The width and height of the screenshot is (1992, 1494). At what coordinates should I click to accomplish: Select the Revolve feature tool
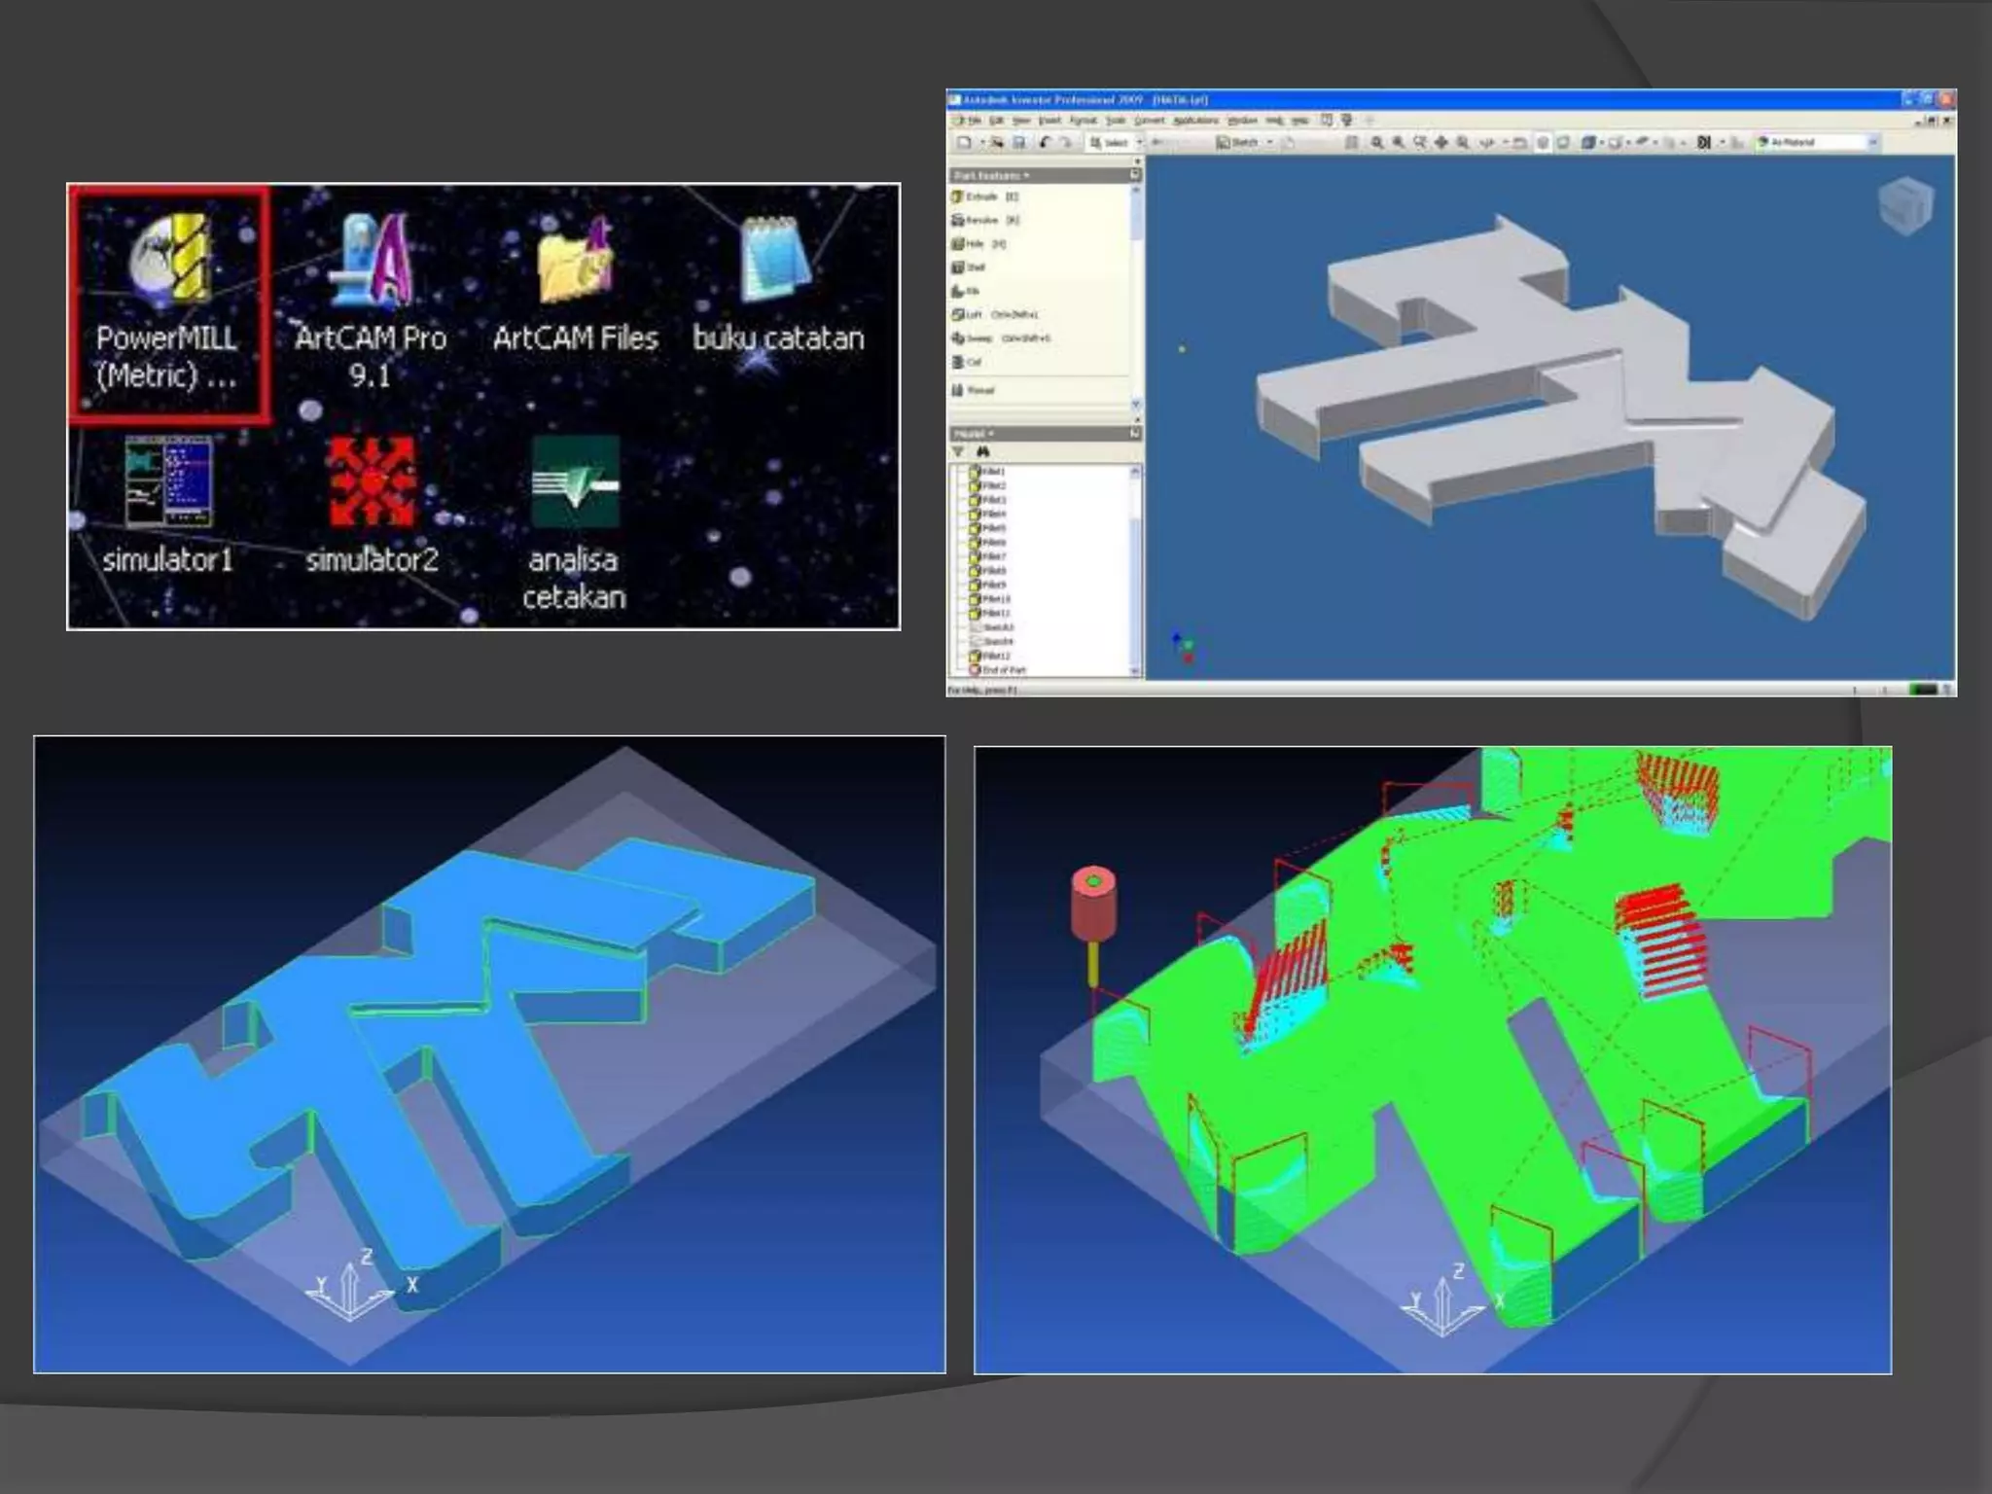pos(980,221)
